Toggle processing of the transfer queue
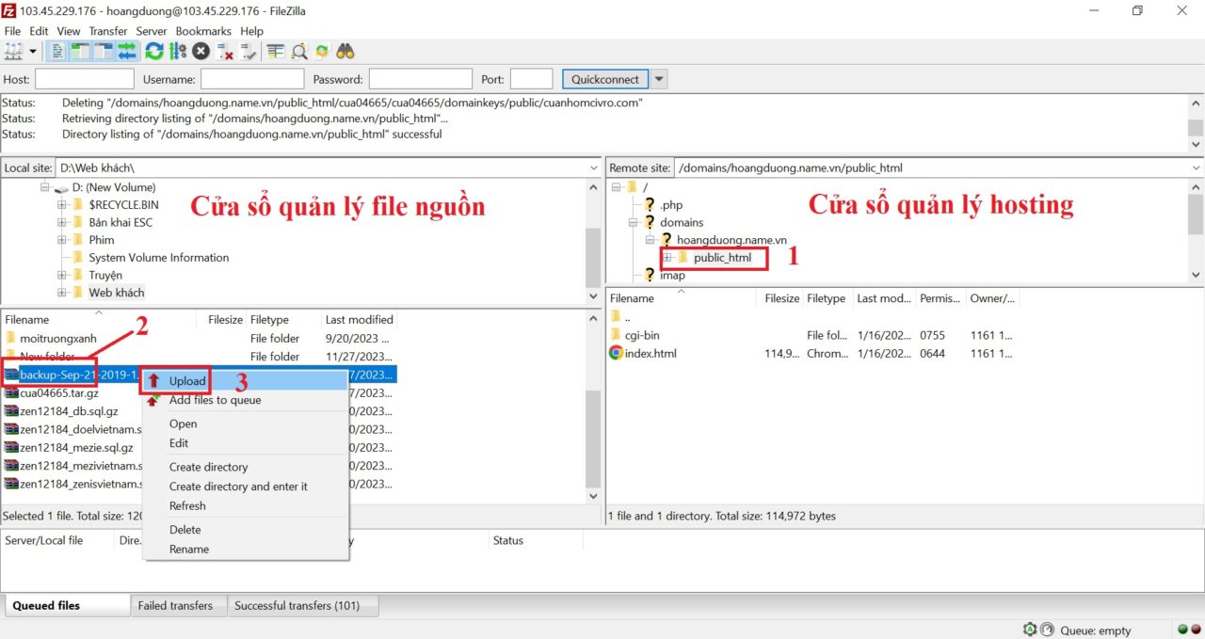This screenshot has height=639, width=1205. coord(178,51)
